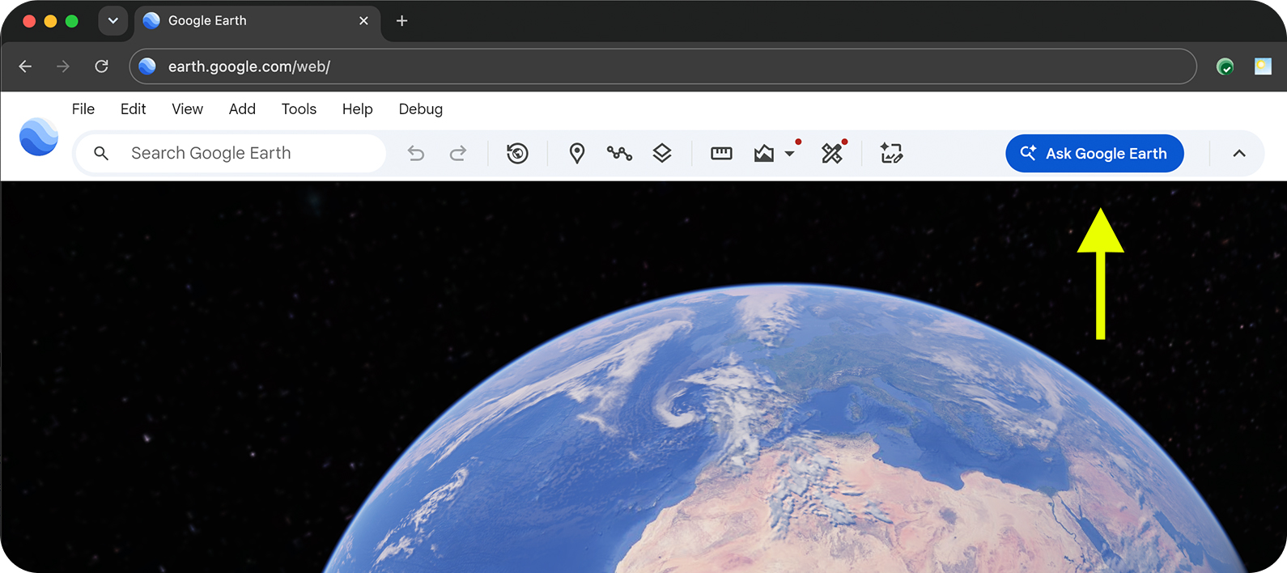Click the search magnifier icon
1287x573 pixels.
pos(101,153)
